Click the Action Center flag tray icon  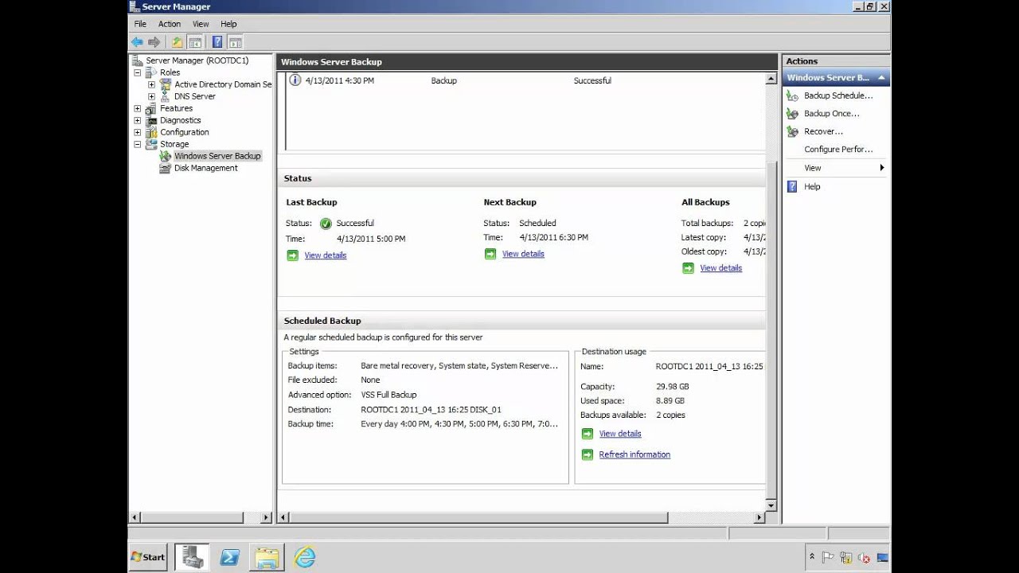pyautogui.click(x=829, y=558)
